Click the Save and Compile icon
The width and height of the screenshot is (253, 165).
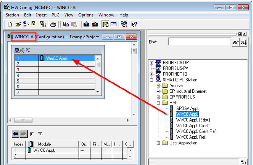(x=43, y=24)
